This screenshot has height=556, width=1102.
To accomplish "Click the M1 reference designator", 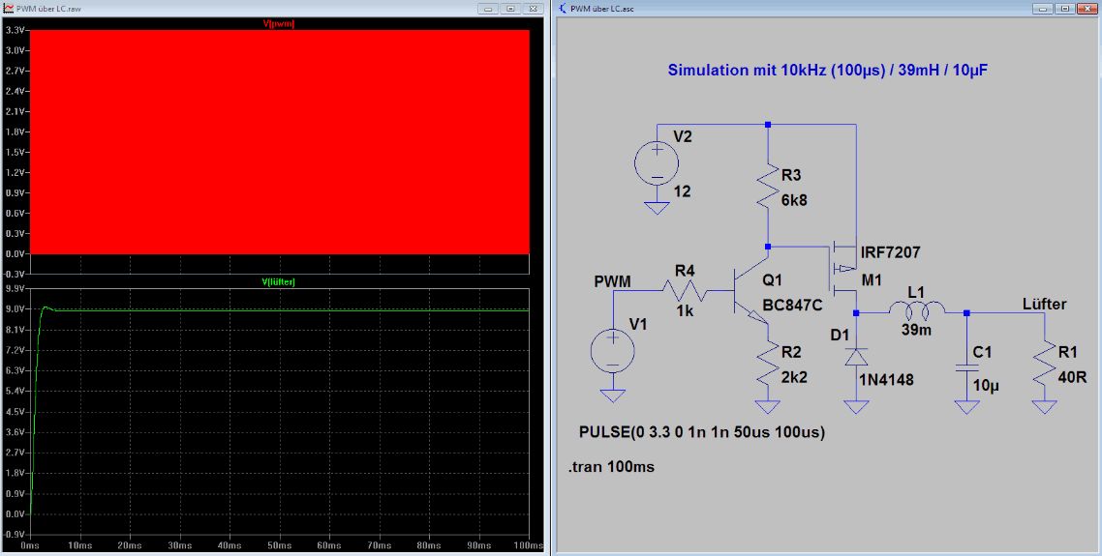I will tap(872, 280).
